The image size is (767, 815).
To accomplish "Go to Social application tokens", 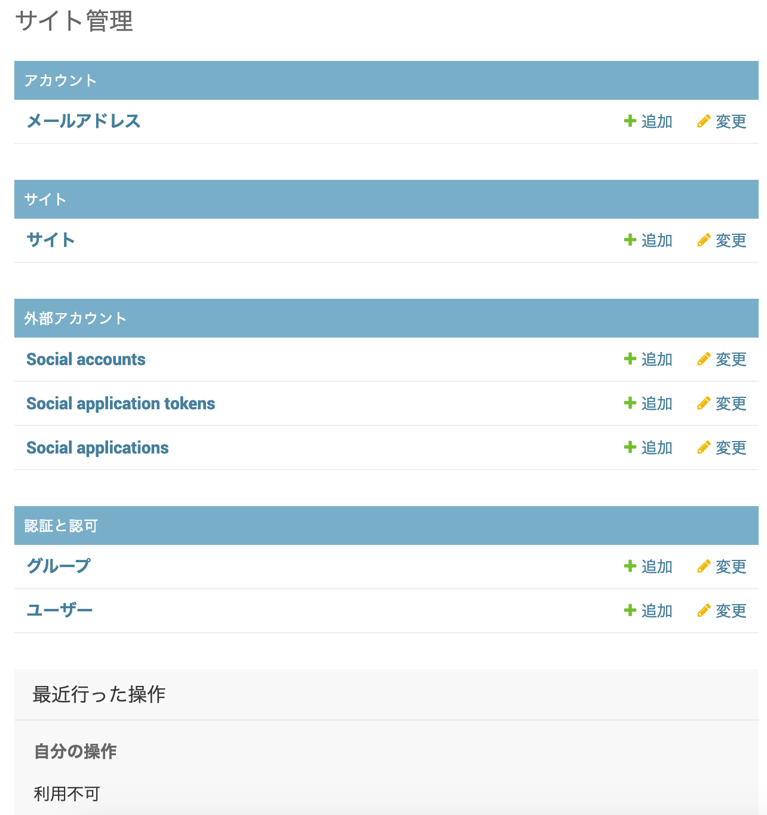I will [x=121, y=403].
